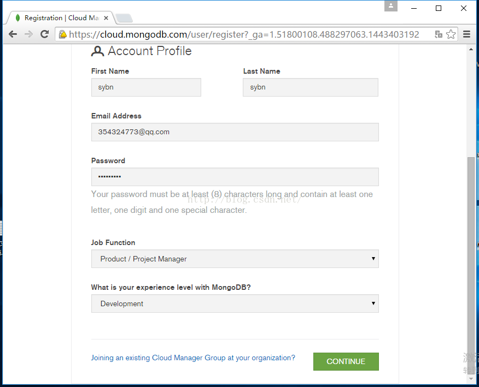Click the Account Profile person icon

click(97, 51)
